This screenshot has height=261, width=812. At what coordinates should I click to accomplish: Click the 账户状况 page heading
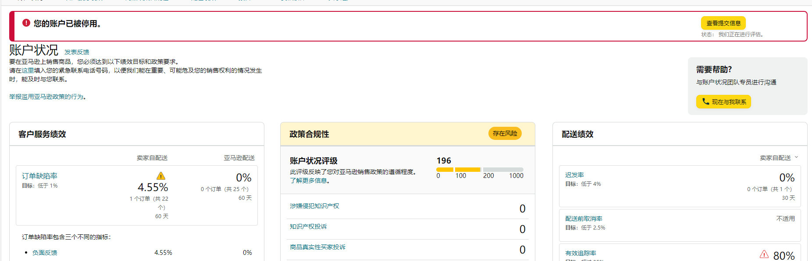34,50
